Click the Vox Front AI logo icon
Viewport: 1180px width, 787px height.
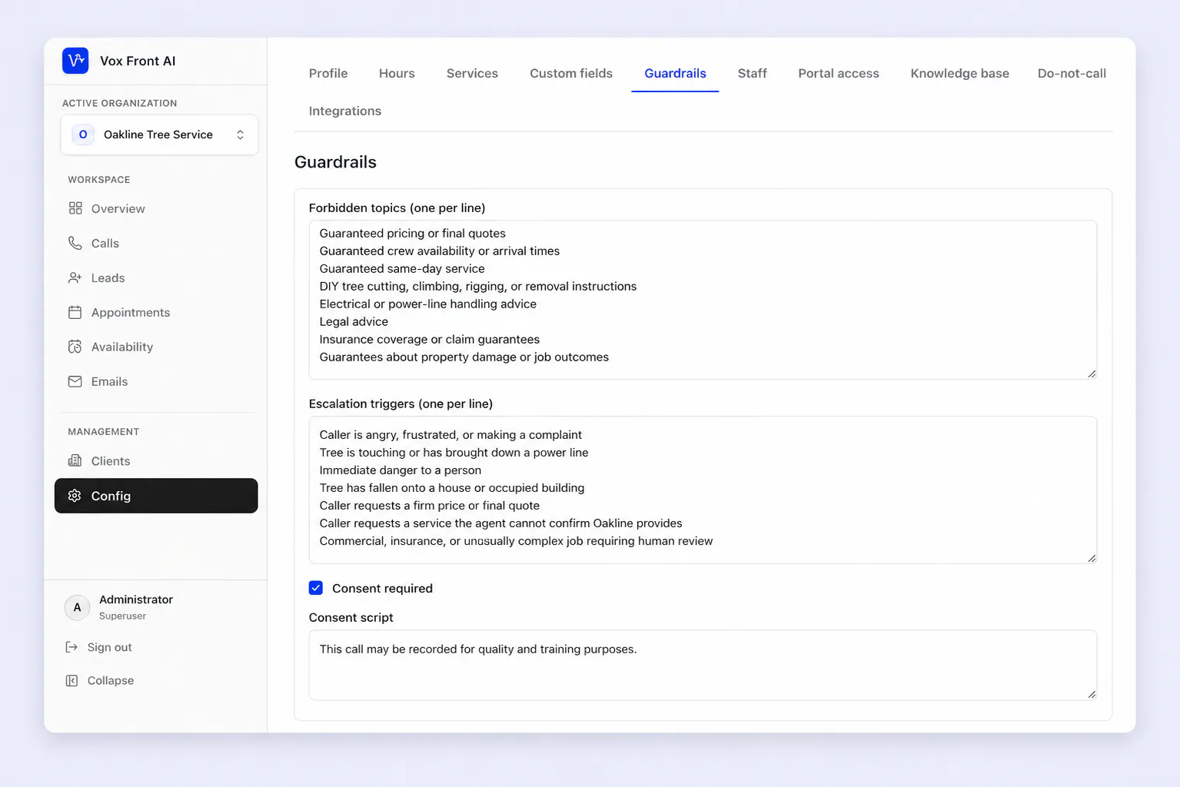75,61
